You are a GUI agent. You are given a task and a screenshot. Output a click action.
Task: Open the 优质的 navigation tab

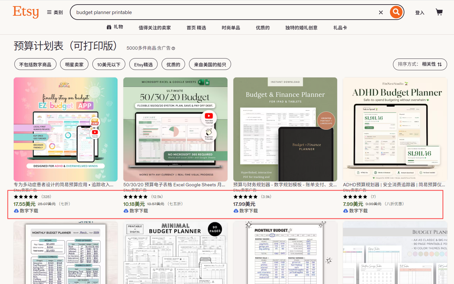(263, 28)
